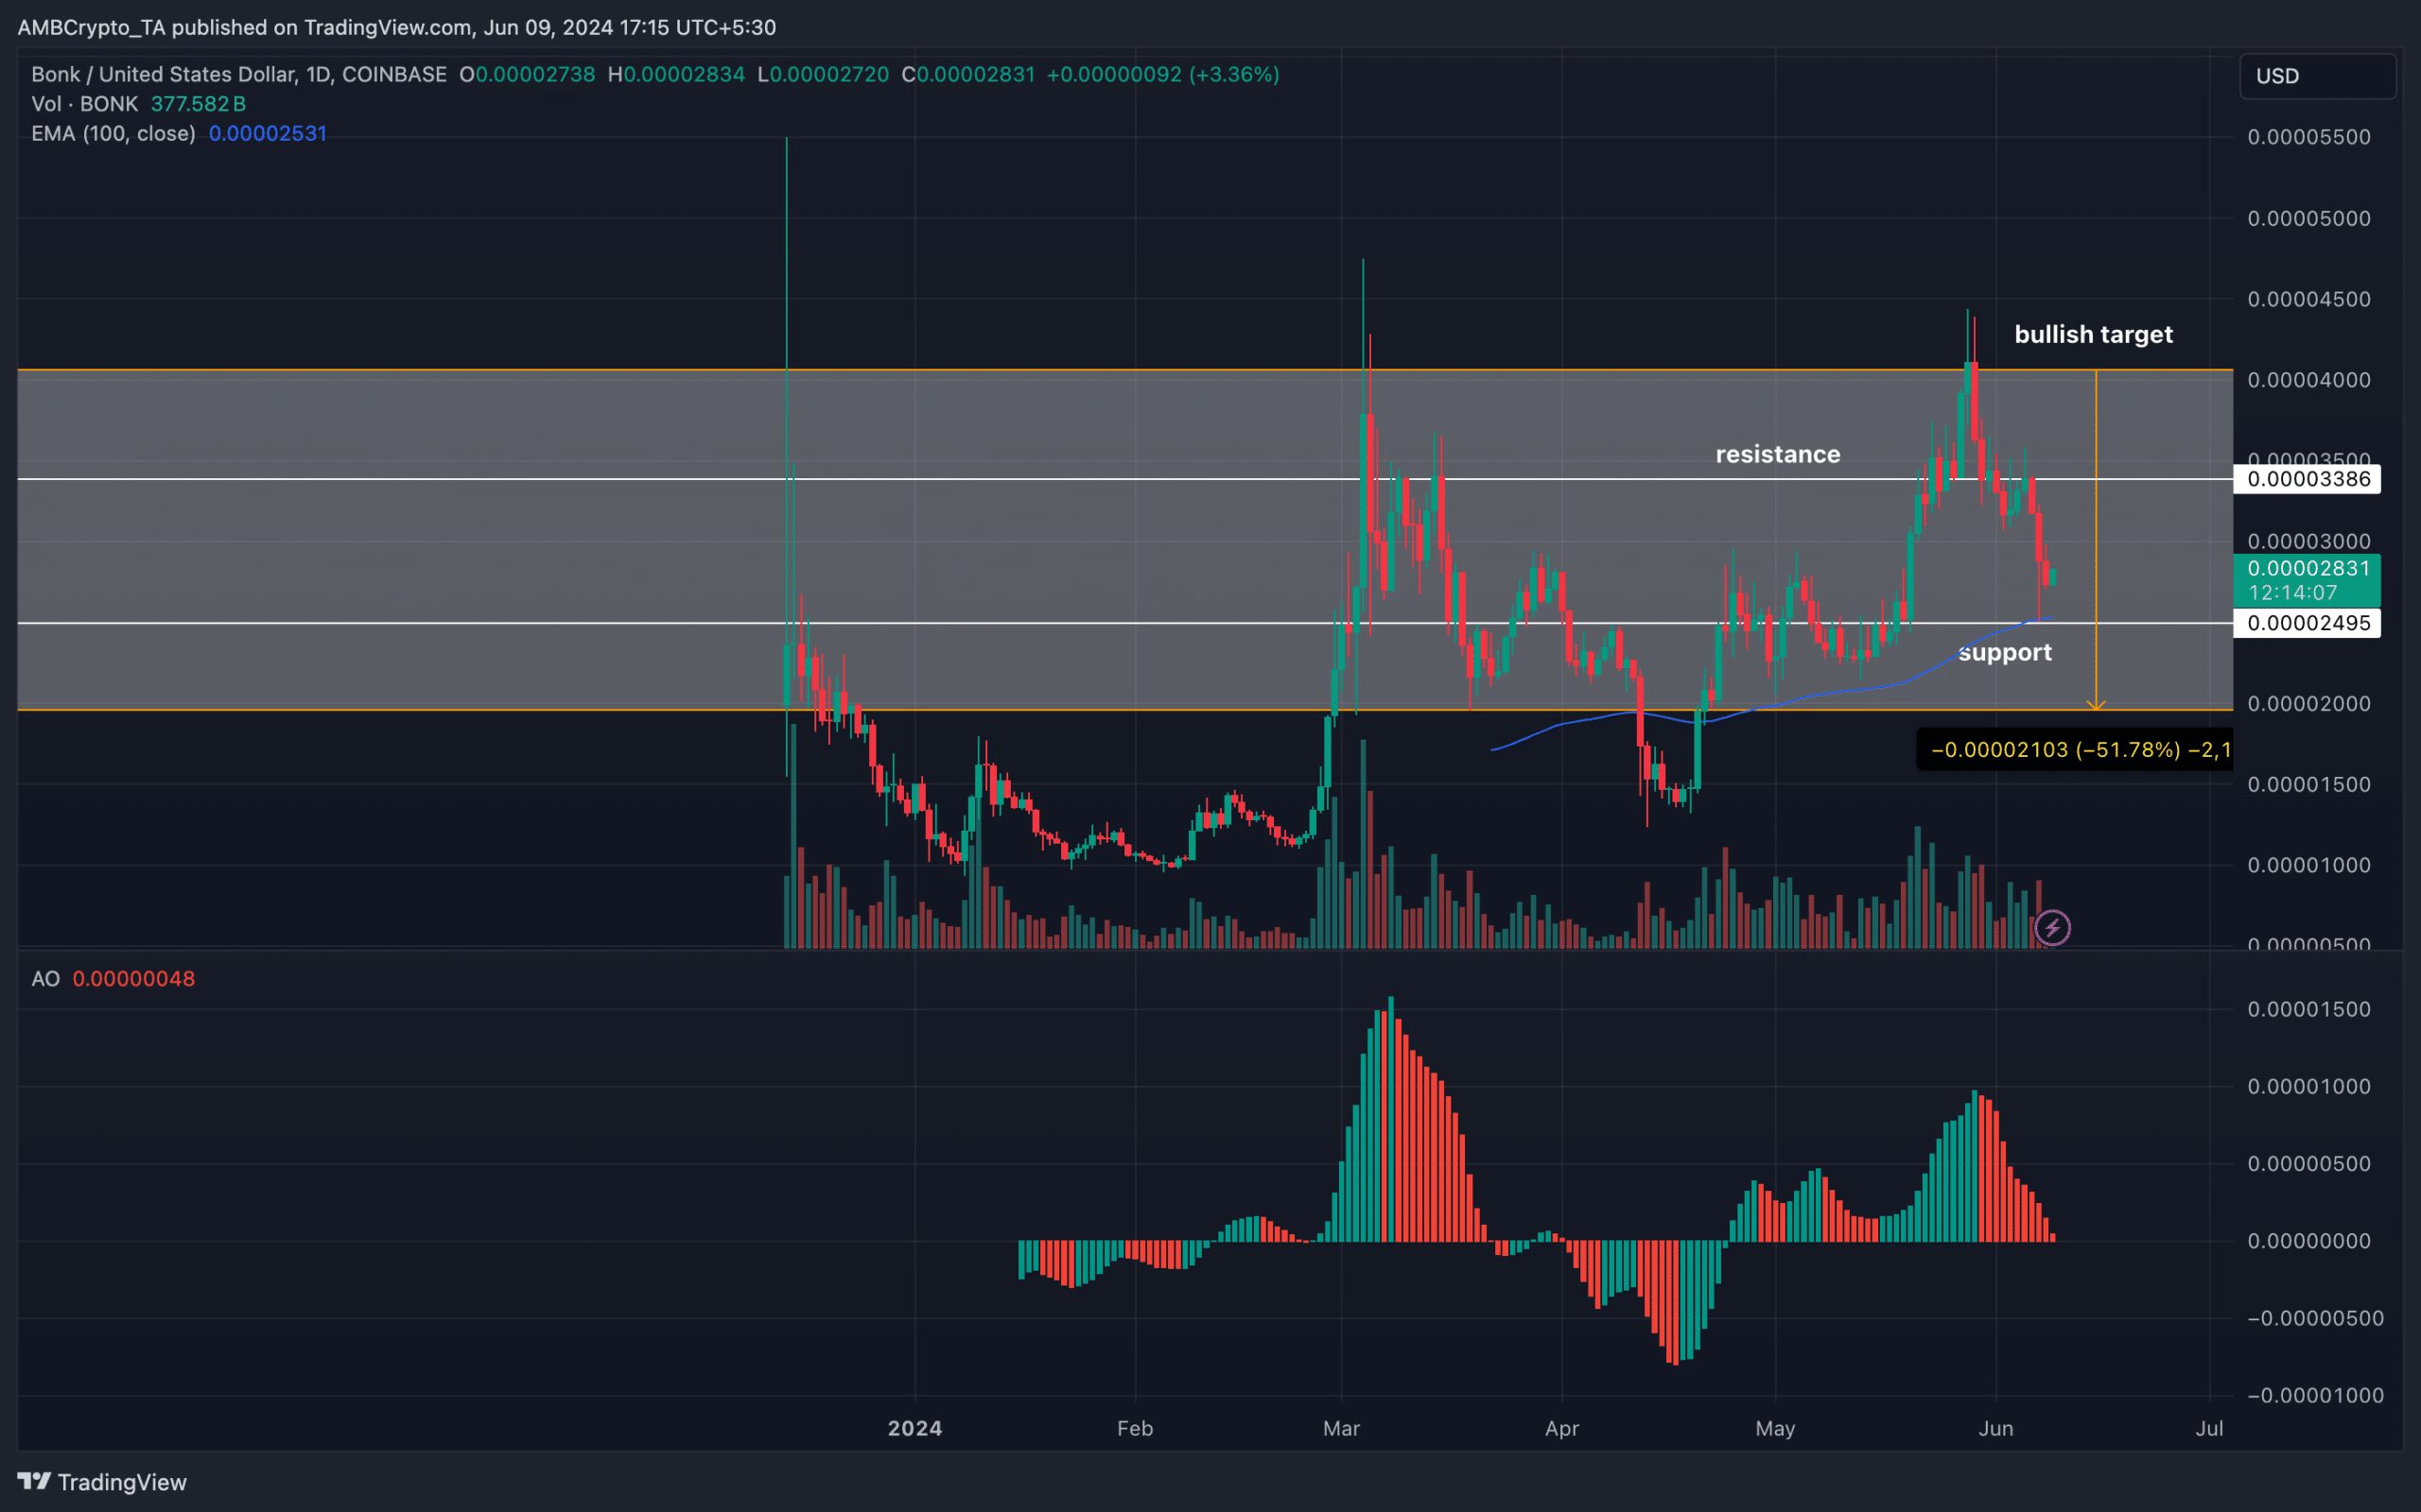The width and height of the screenshot is (2421, 1512).
Task: Click the -0.00000500 AO scale label
Action: click(2315, 1318)
